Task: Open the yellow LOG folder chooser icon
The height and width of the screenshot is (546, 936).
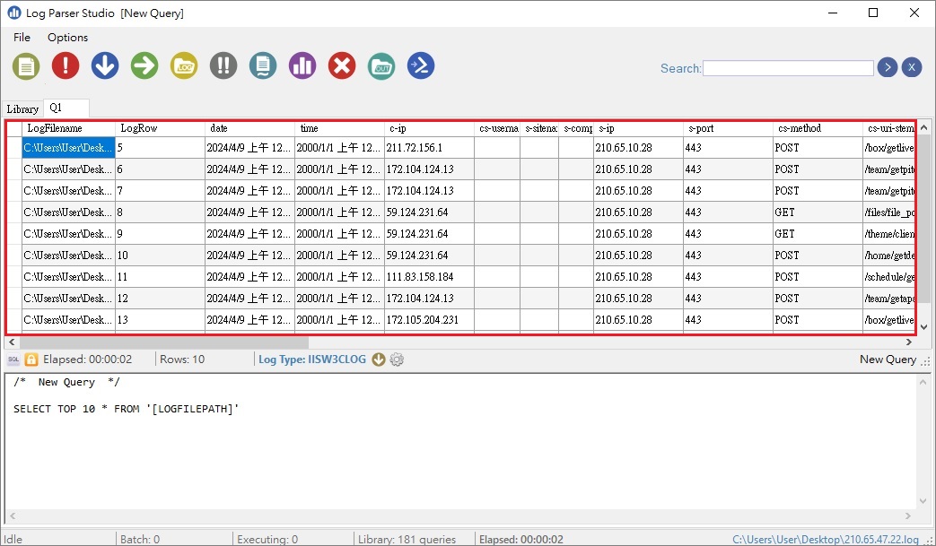Action: click(x=184, y=65)
